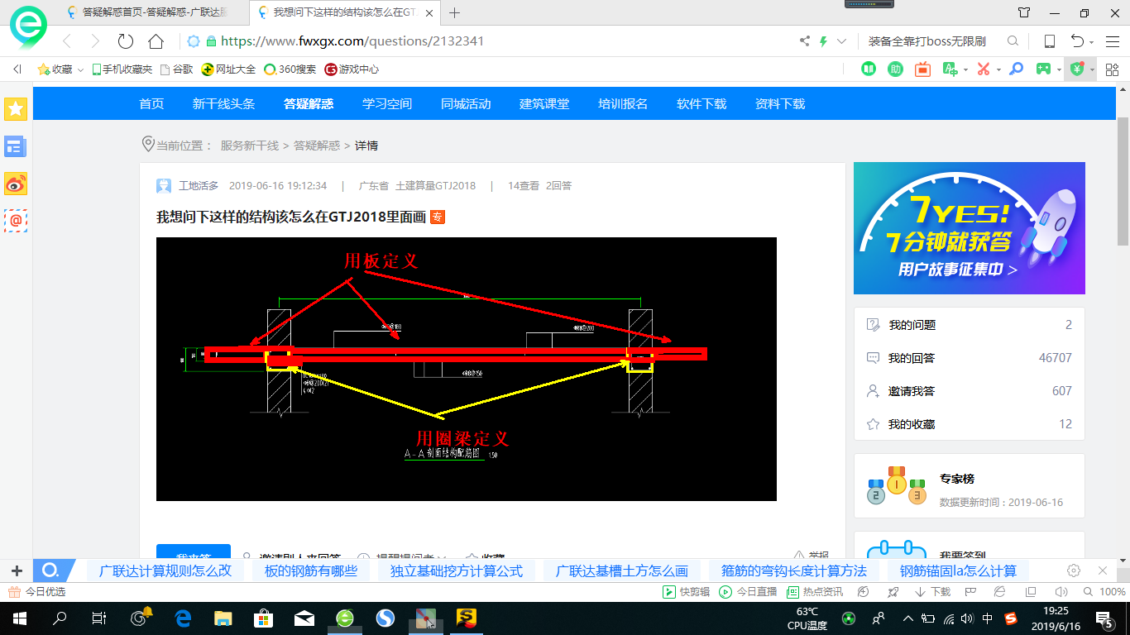Open the extensions manager grid icon
1130x635 pixels.
click(x=1113, y=69)
